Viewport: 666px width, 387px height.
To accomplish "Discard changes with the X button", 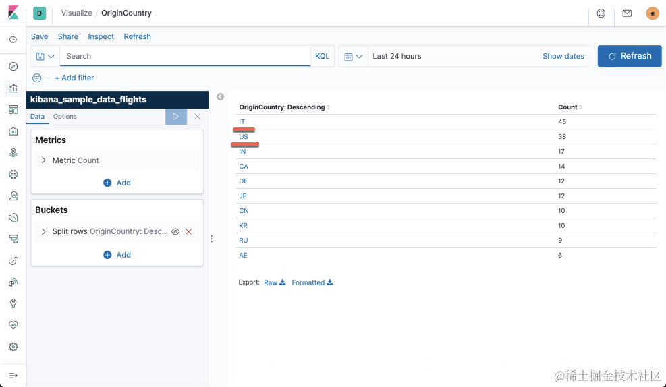I will (x=198, y=116).
